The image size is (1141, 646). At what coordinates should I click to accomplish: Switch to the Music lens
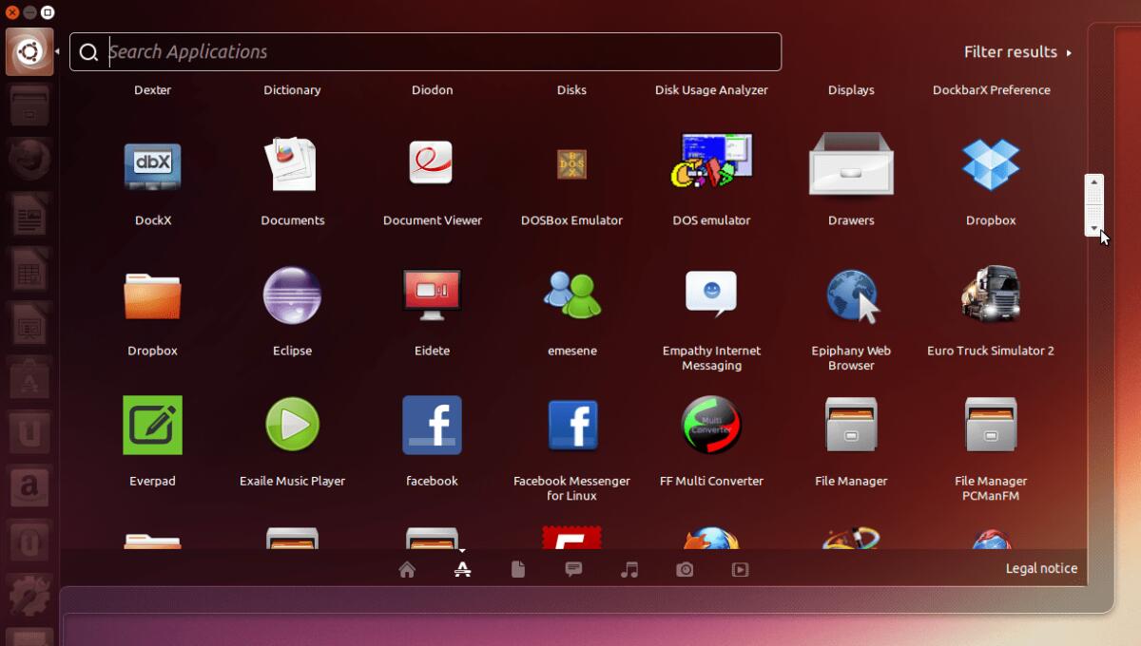pyautogui.click(x=629, y=568)
